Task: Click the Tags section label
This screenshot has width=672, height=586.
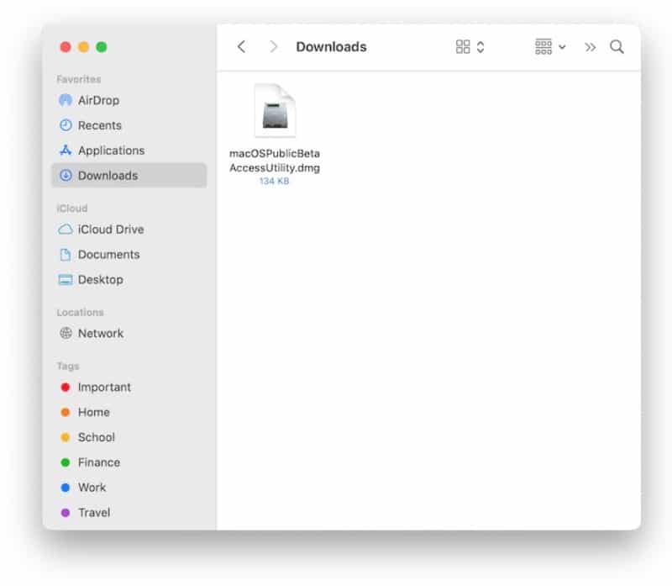Action: pos(67,366)
